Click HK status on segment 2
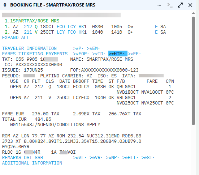Screen dimensions: 199x175 tap(81, 32)
